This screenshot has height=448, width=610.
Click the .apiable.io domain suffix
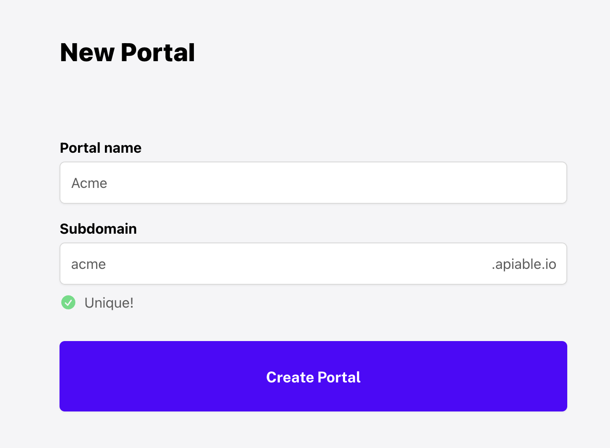524,264
